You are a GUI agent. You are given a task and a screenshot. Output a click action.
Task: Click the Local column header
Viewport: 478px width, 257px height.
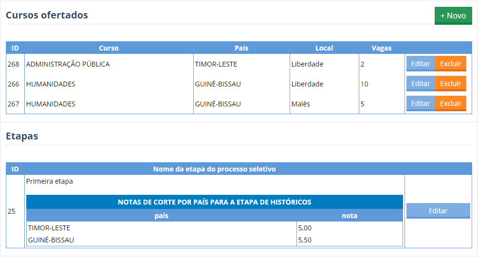[324, 48]
